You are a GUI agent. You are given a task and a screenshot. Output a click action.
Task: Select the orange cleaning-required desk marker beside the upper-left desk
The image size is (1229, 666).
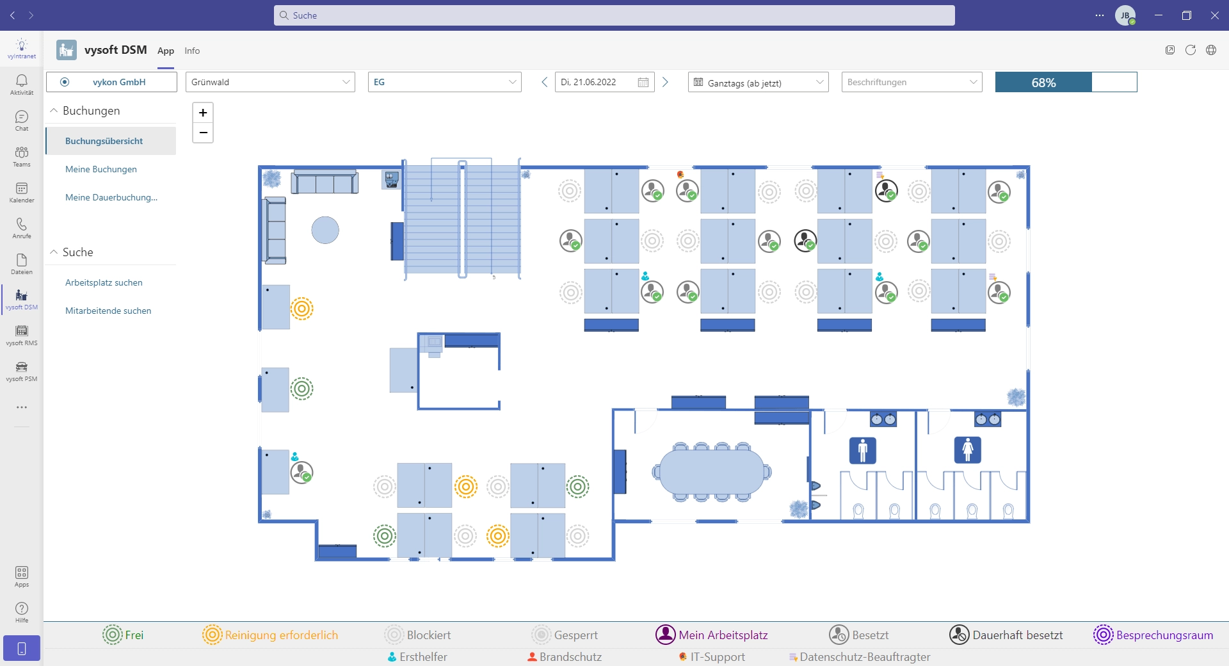301,309
